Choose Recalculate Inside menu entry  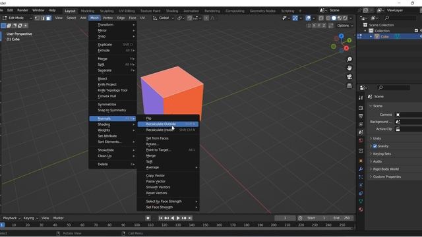click(168, 130)
